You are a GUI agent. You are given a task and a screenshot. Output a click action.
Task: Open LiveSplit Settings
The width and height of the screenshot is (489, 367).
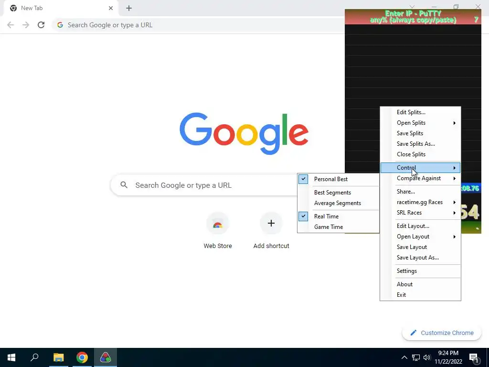(x=420, y=271)
